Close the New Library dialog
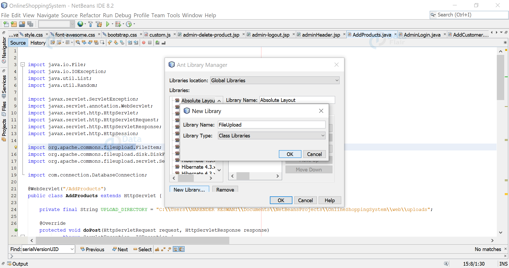 click(321, 111)
